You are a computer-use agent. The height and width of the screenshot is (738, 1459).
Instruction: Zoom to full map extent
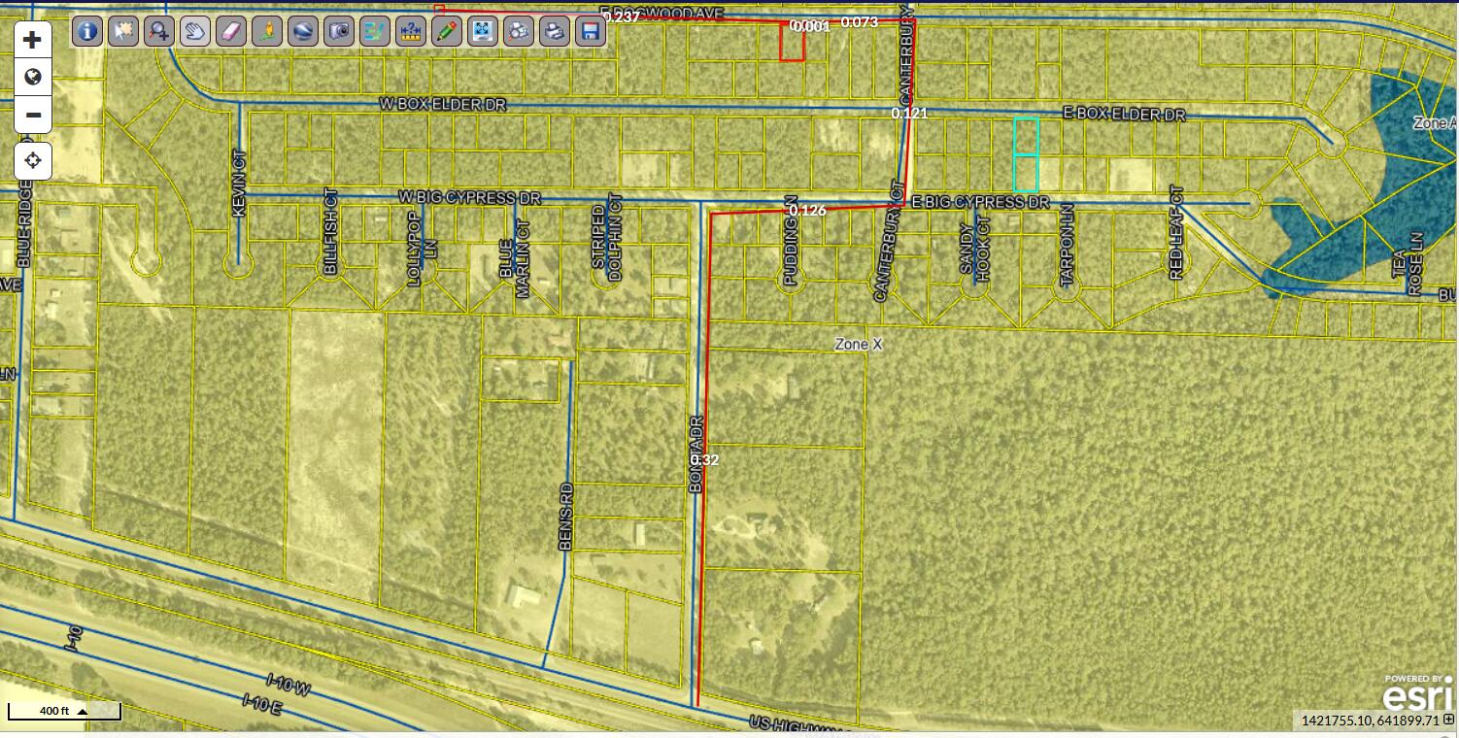481,32
